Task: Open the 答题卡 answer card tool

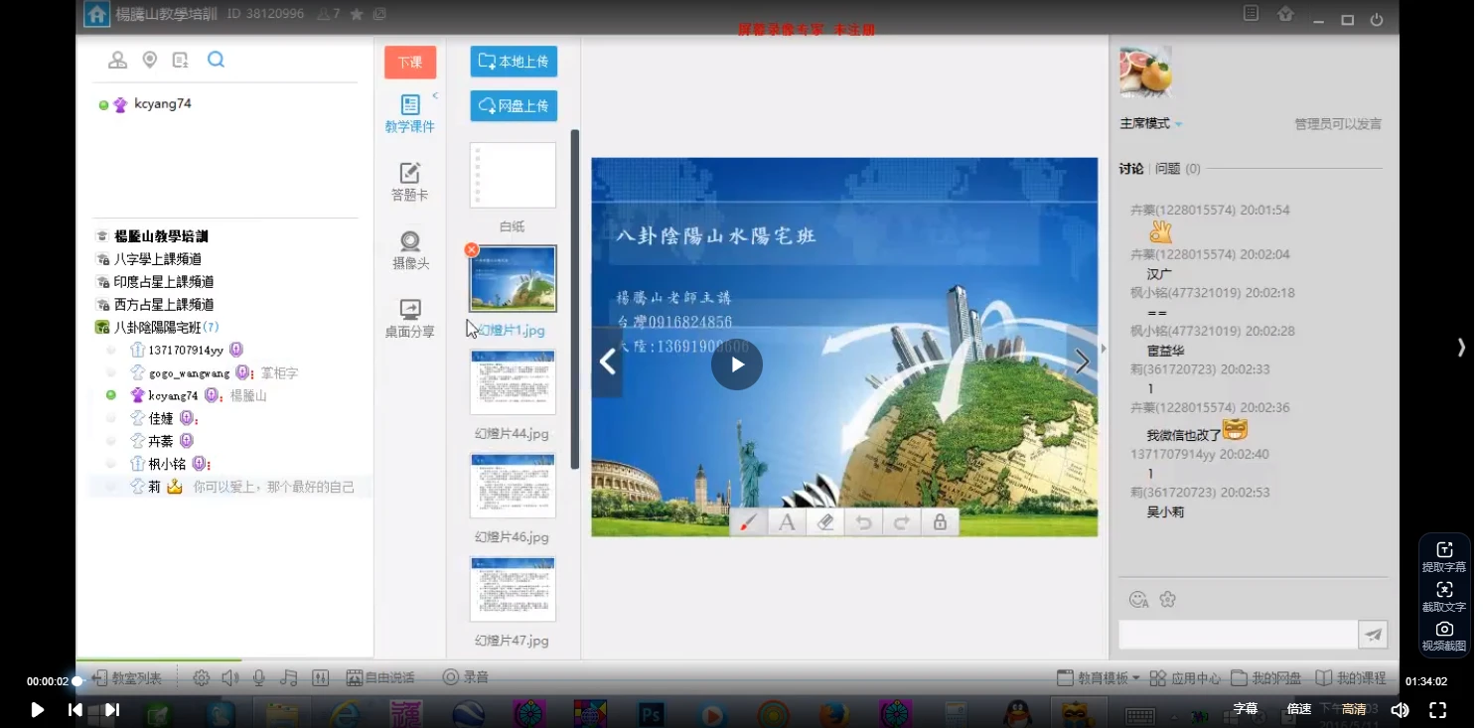Action: pos(409,182)
